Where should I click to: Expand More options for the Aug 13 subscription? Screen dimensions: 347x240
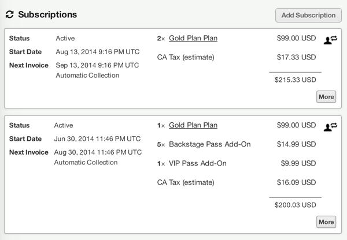pyautogui.click(x=326, y=96)
